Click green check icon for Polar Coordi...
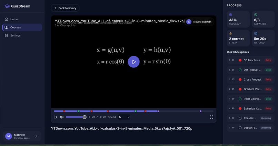 pos(240,99)
